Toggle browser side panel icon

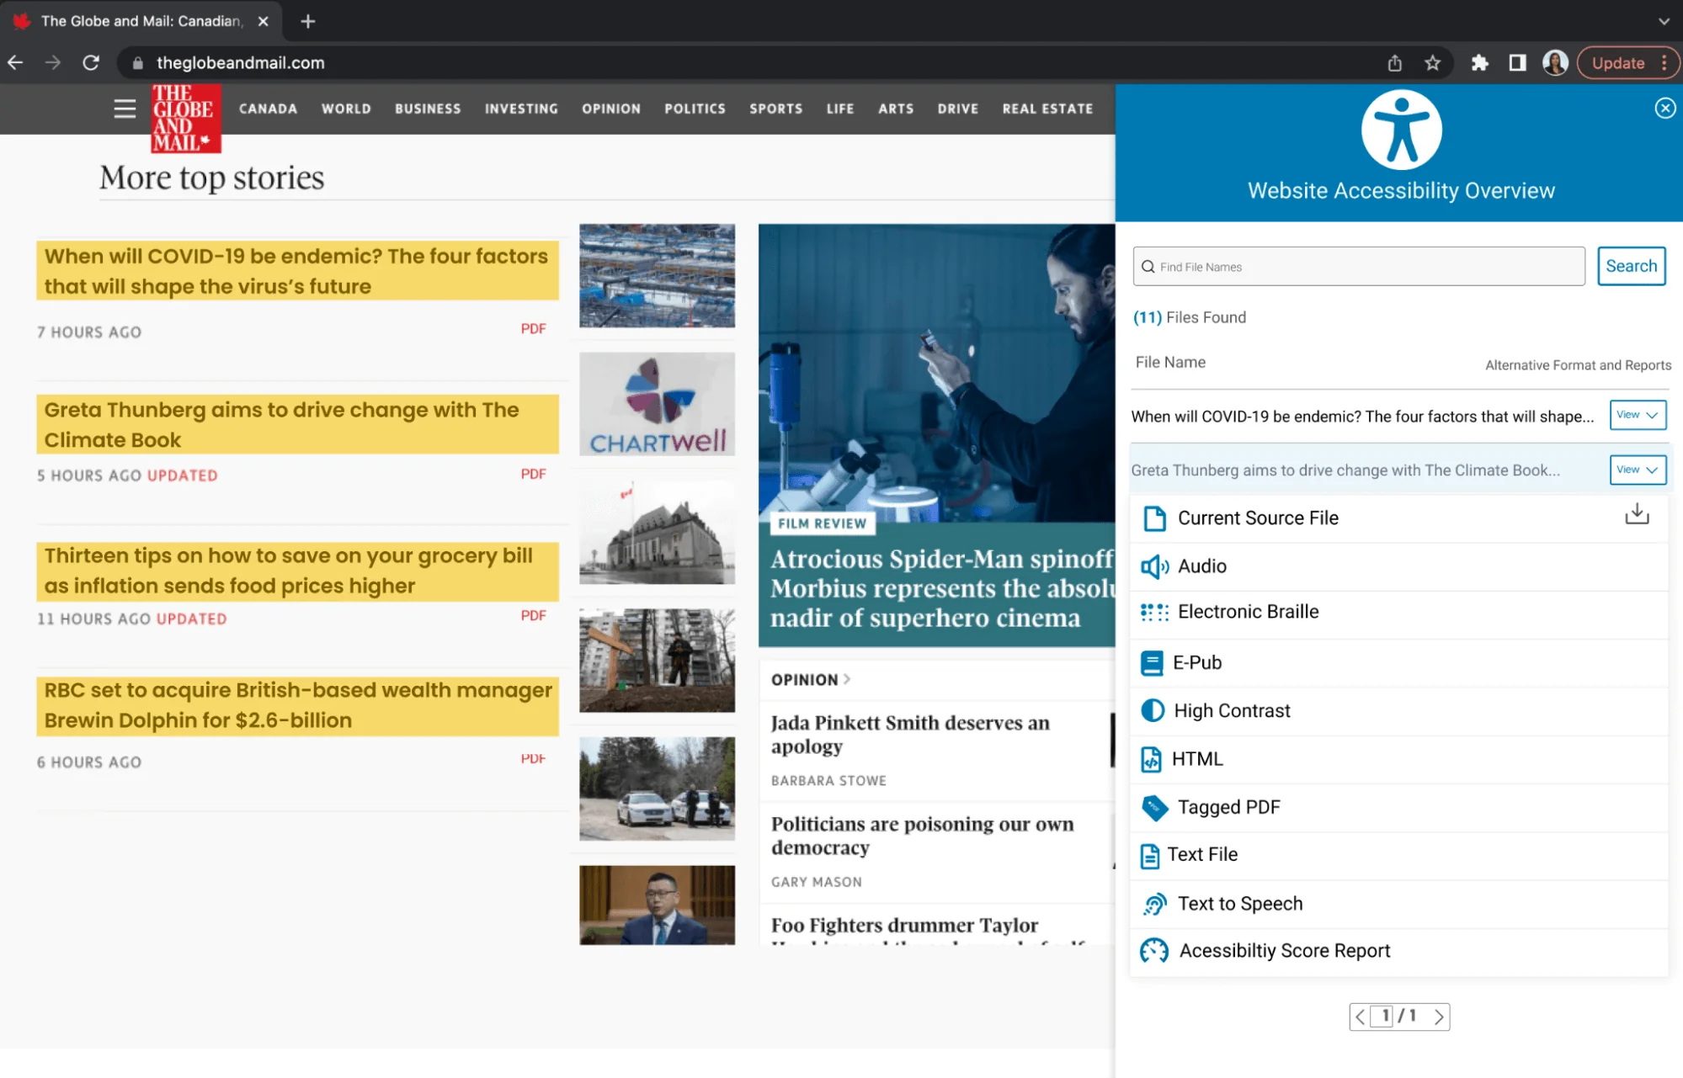click(1517, 63)
